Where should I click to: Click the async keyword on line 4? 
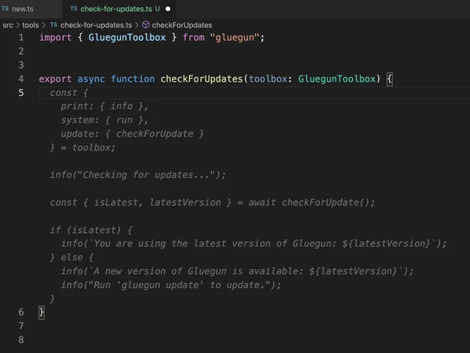click(x=91, y=79)
